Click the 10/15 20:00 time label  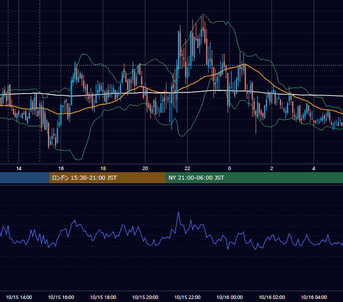pos(145,297)
